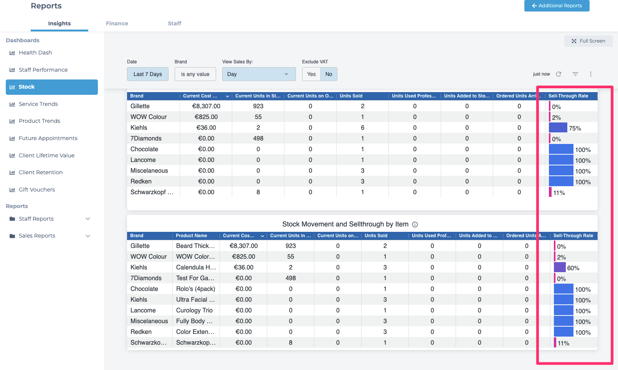This screenshot has width=618, height=370.
Task: Sort lower table by Units Sold header
Action: click(376, 236)
